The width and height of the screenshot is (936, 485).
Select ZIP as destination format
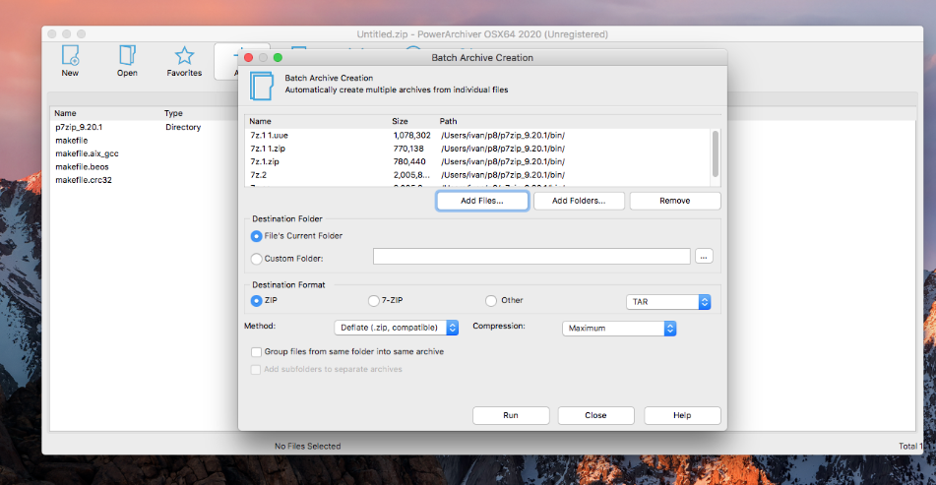point(257,300)
